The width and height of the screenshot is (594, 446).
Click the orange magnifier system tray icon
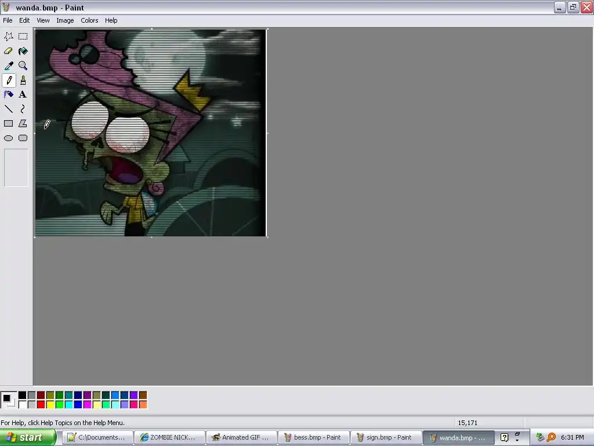click(x=551, y=437)
